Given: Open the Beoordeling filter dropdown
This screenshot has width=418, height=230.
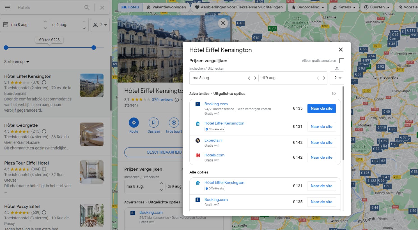Looking at the screenshot, I should click(308, 7).
